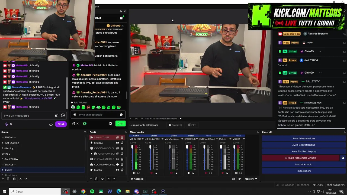Mute the MIC CUCINA audio channel

coord(134,173)
